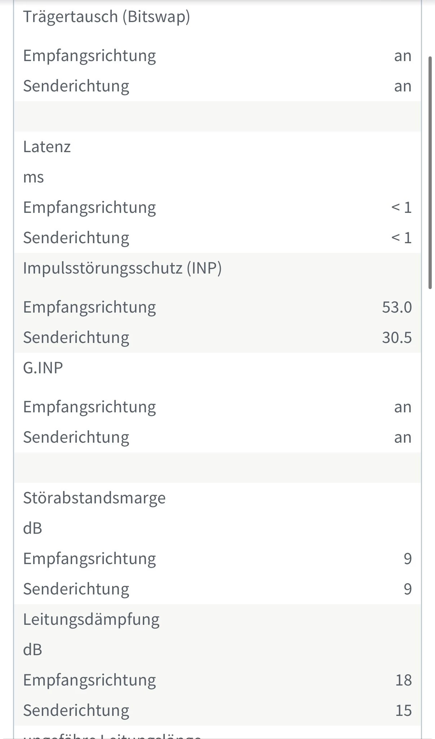435x739 pixels.
Task: Click the vertical scrollbar thumb
Action: tap(430, 172)
